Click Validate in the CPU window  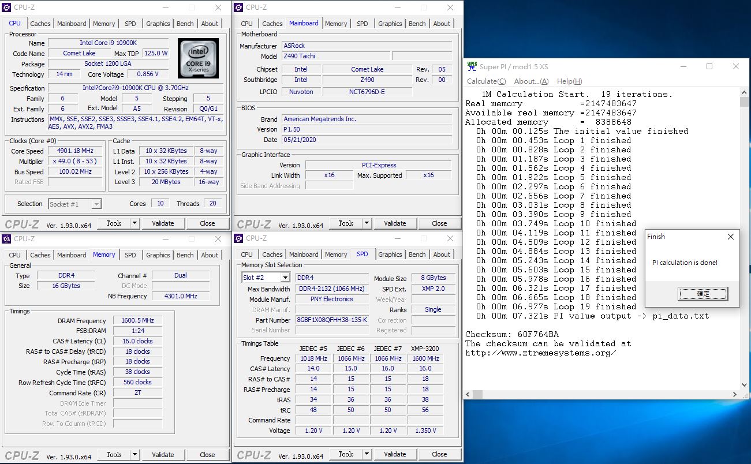point(163,223)
